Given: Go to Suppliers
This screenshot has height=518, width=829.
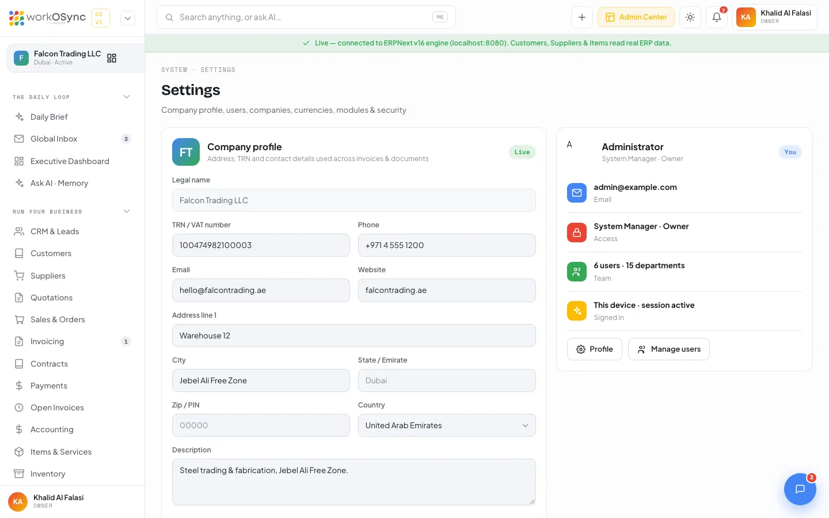Looking at the screenshot, I should [x=73, y=276].
